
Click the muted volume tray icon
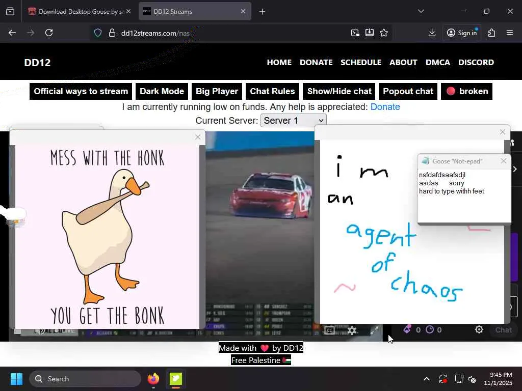point(472,379)
